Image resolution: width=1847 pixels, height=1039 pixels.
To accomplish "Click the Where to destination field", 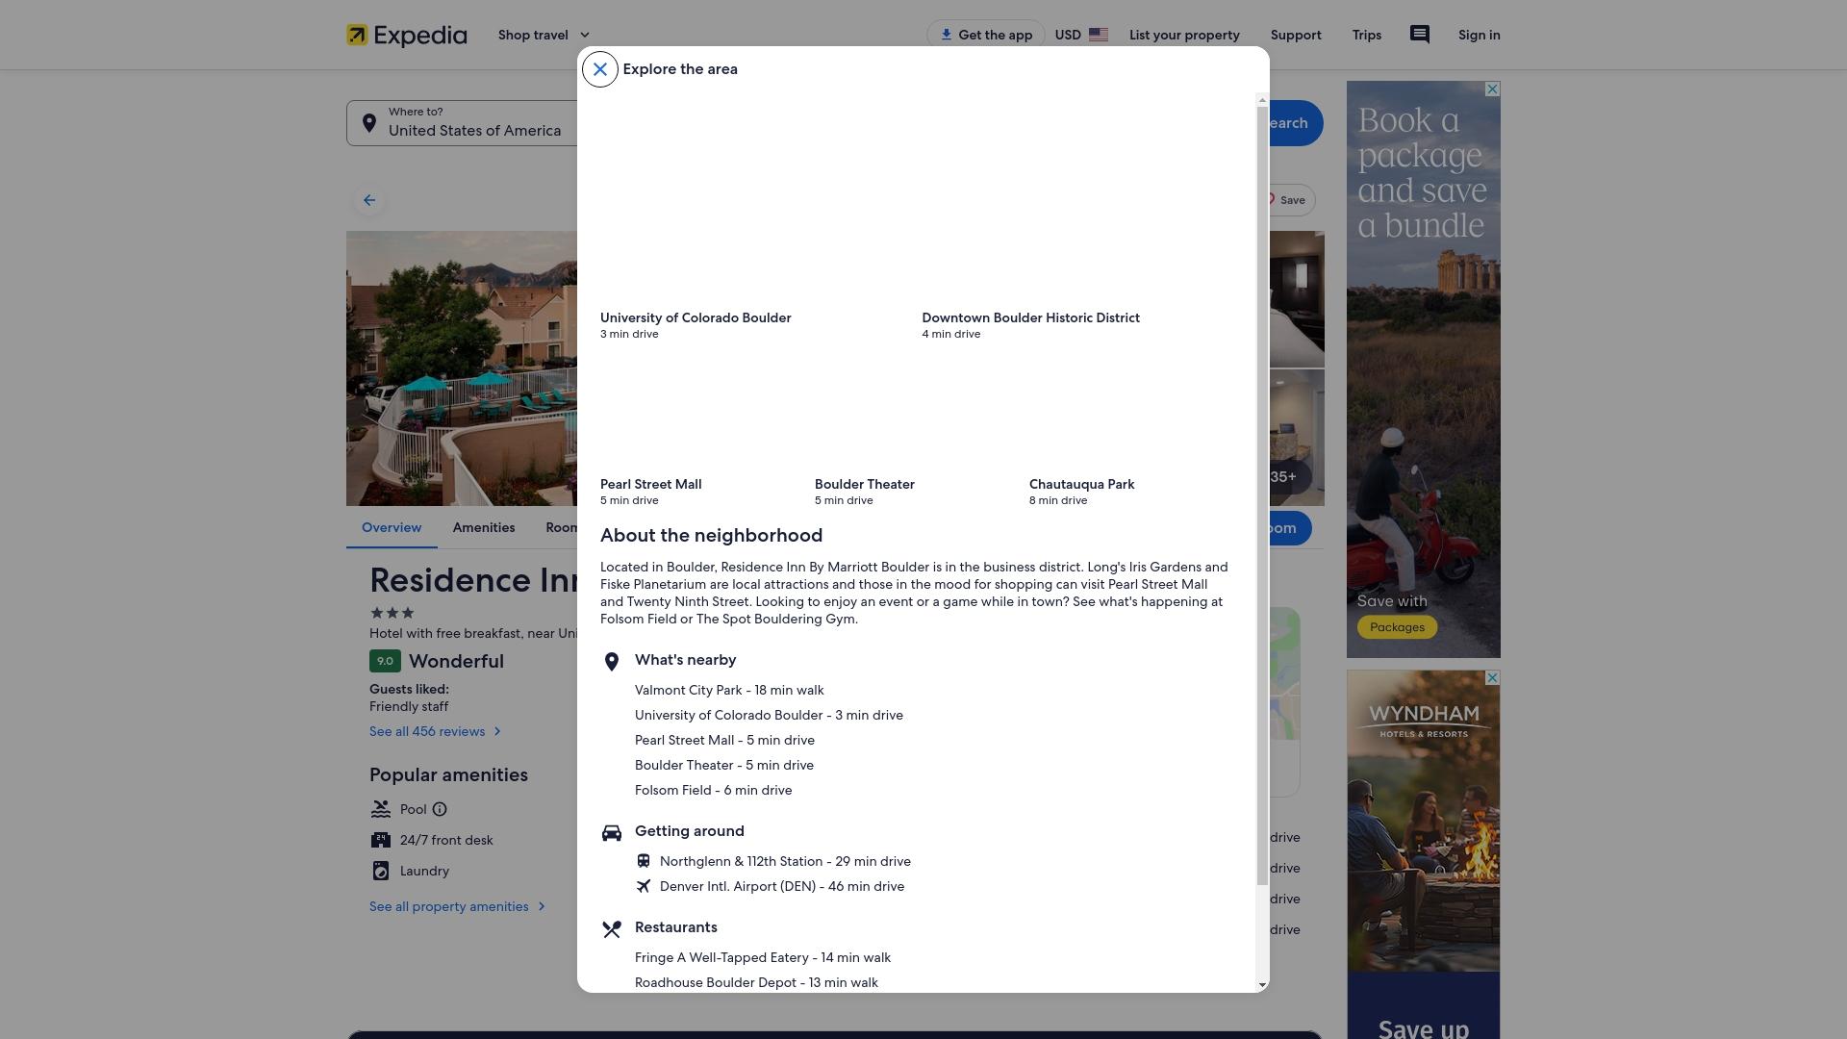I will pos(462,123).
